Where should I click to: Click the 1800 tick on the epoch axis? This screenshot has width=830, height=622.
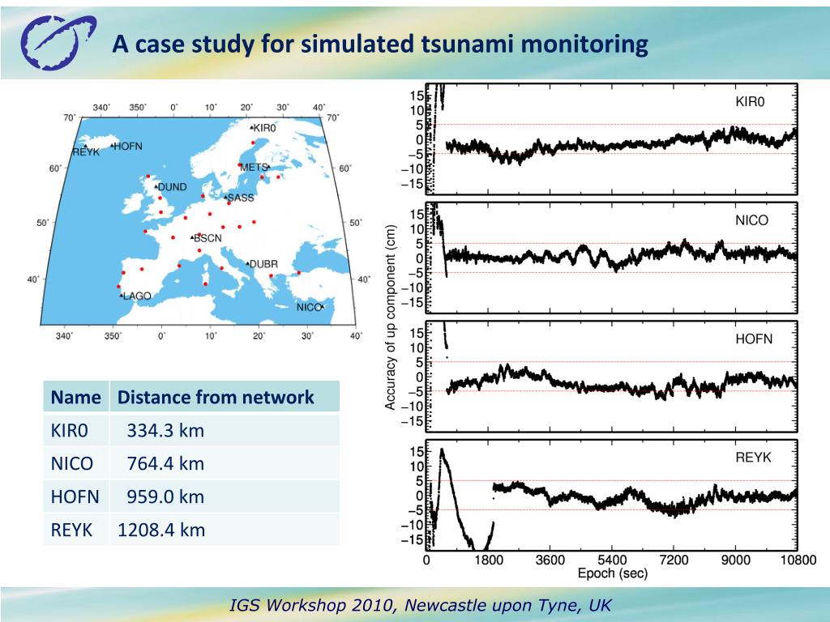coord(489,560)
